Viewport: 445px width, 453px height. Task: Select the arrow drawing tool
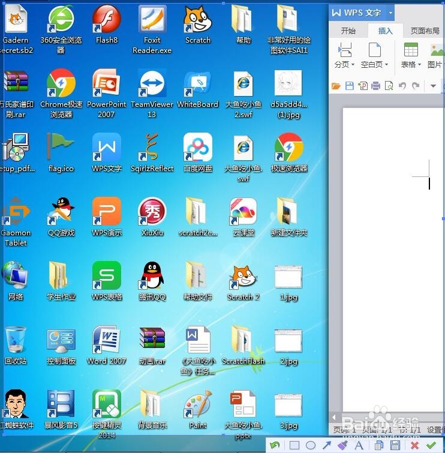pyautogui.click(x=327, y=445)
